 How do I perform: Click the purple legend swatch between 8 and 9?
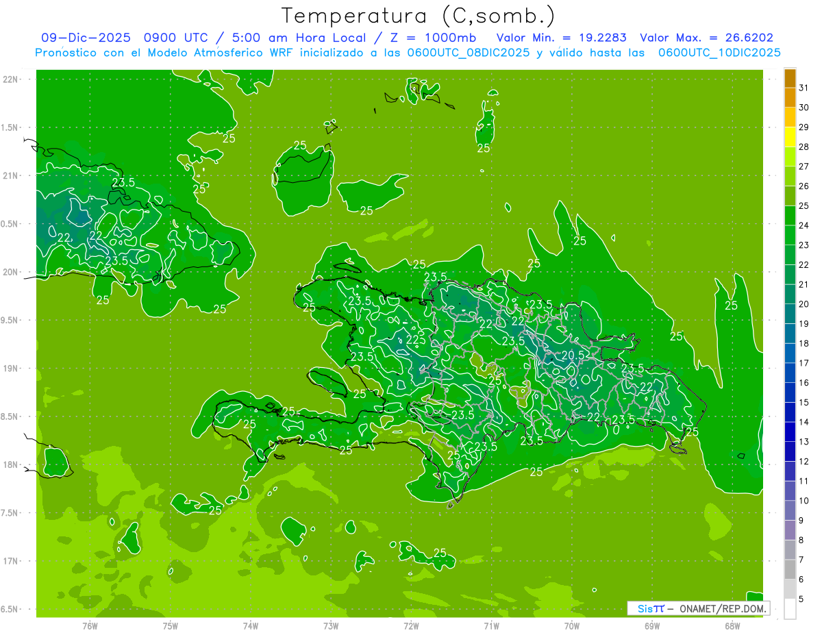(x=790, y=530)
